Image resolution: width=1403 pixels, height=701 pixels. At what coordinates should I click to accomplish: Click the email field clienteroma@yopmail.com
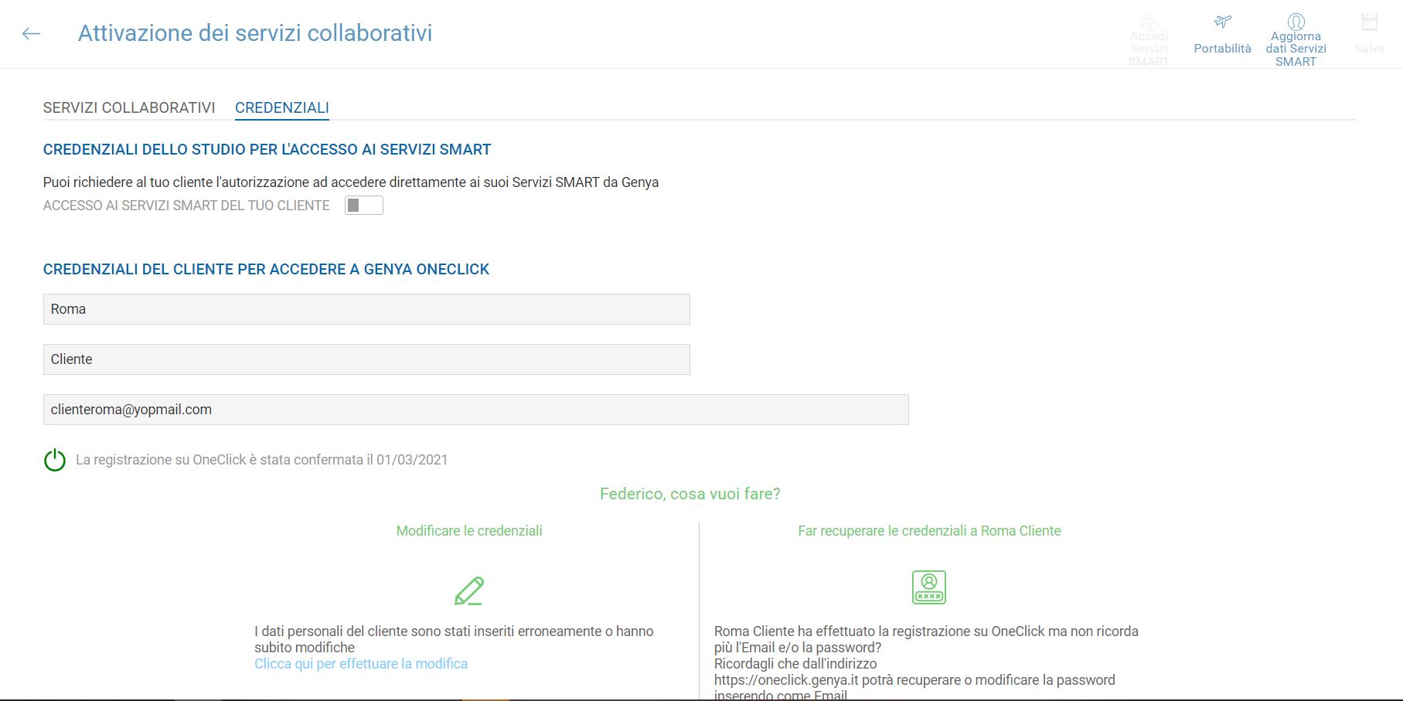pyautogui.click(x=476, y=410)
